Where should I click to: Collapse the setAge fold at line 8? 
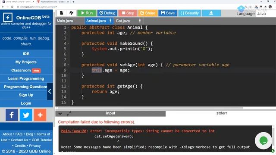pyautogui.click(x=68, y=65)
